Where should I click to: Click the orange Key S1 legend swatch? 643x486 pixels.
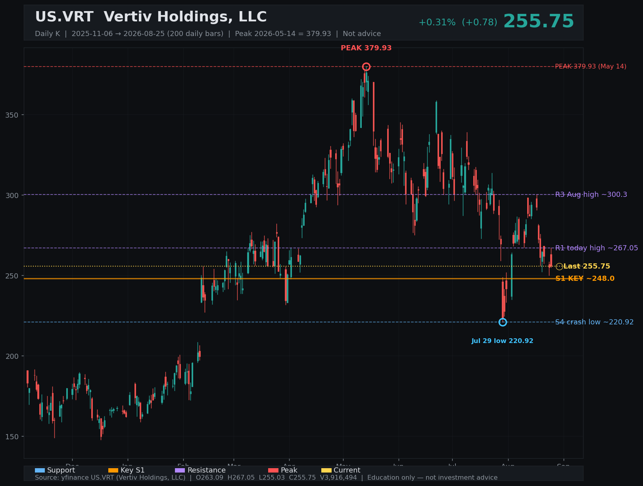point(113,471)
